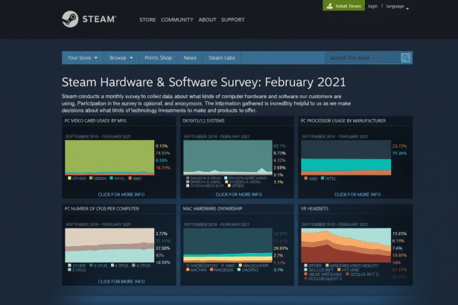
Task: Click the Number of CPUs per Computer chart
Action: point(109,245)
